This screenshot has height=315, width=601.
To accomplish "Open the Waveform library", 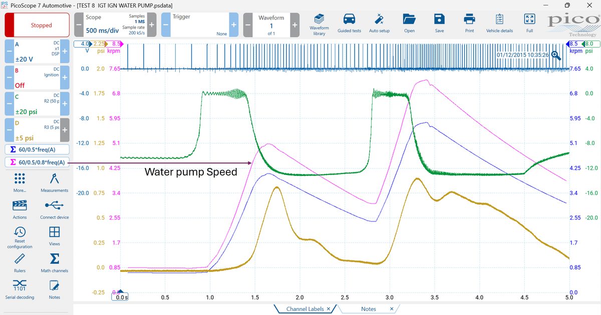I will click(x=319, y=24).
